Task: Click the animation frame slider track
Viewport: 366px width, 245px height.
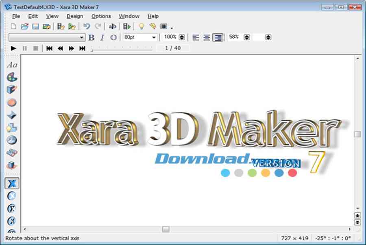Action: point(122,49)
